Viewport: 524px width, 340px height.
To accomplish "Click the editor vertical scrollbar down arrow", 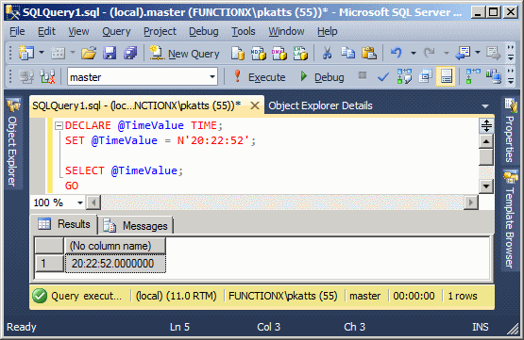I will click(x=486, y=186).
